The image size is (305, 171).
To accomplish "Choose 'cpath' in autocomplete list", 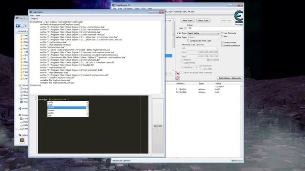I will click(x=66, y=105).
